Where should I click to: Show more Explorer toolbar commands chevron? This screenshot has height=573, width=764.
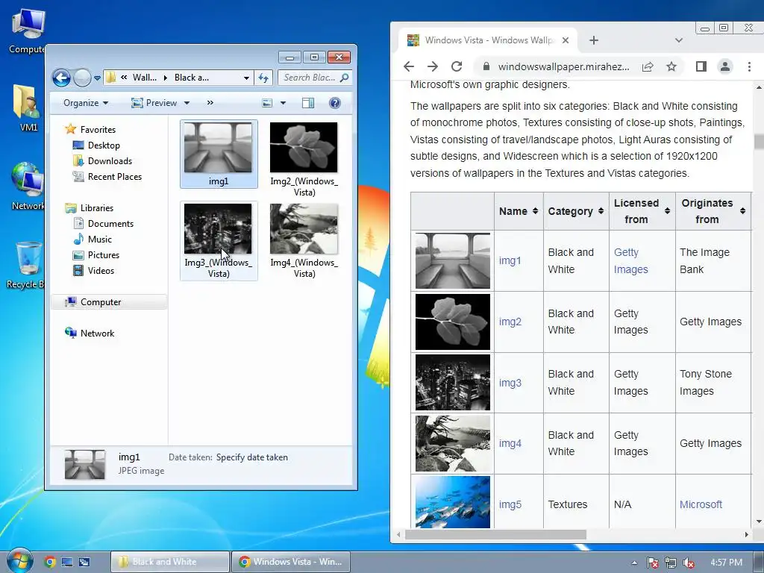[x=210, y=103]
